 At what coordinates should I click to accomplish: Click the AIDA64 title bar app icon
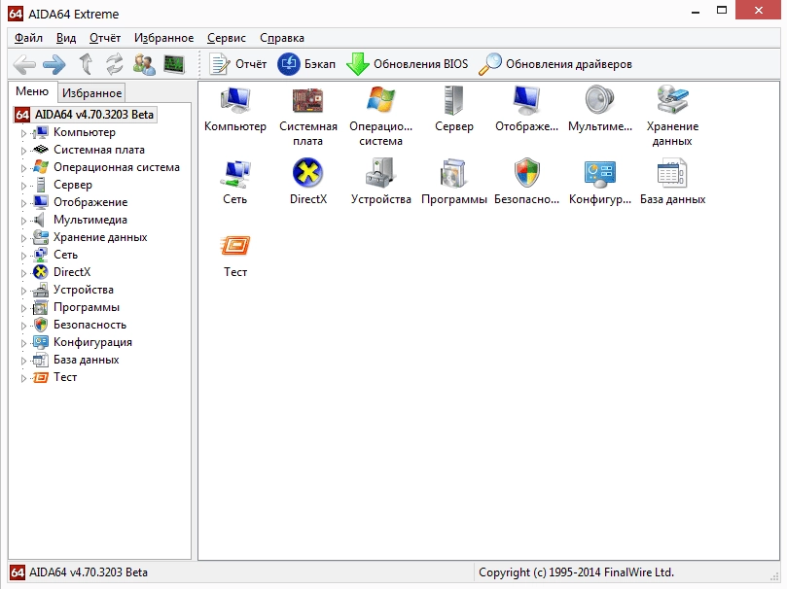coord(16,14)
